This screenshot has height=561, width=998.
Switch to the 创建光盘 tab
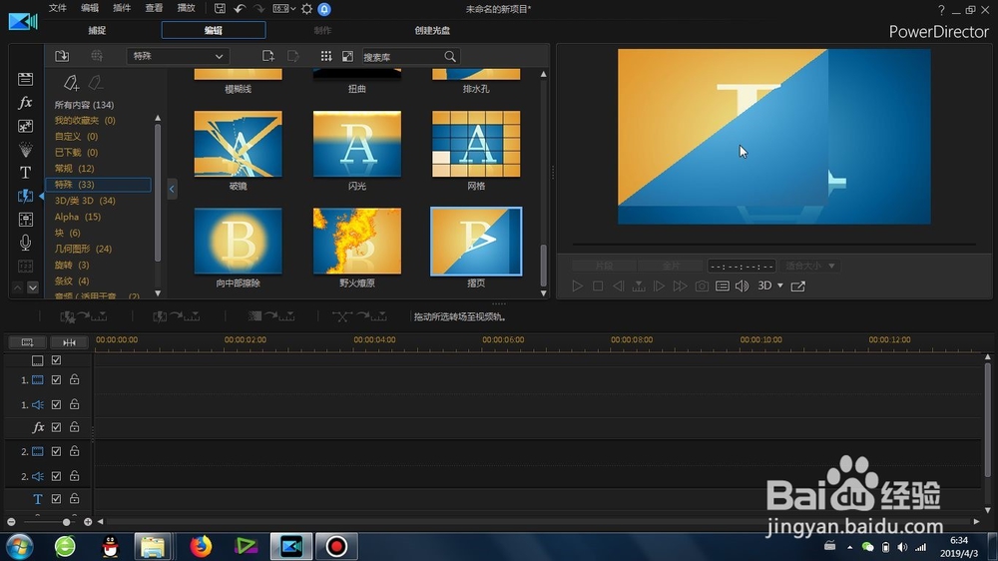(x=432, y=31)
